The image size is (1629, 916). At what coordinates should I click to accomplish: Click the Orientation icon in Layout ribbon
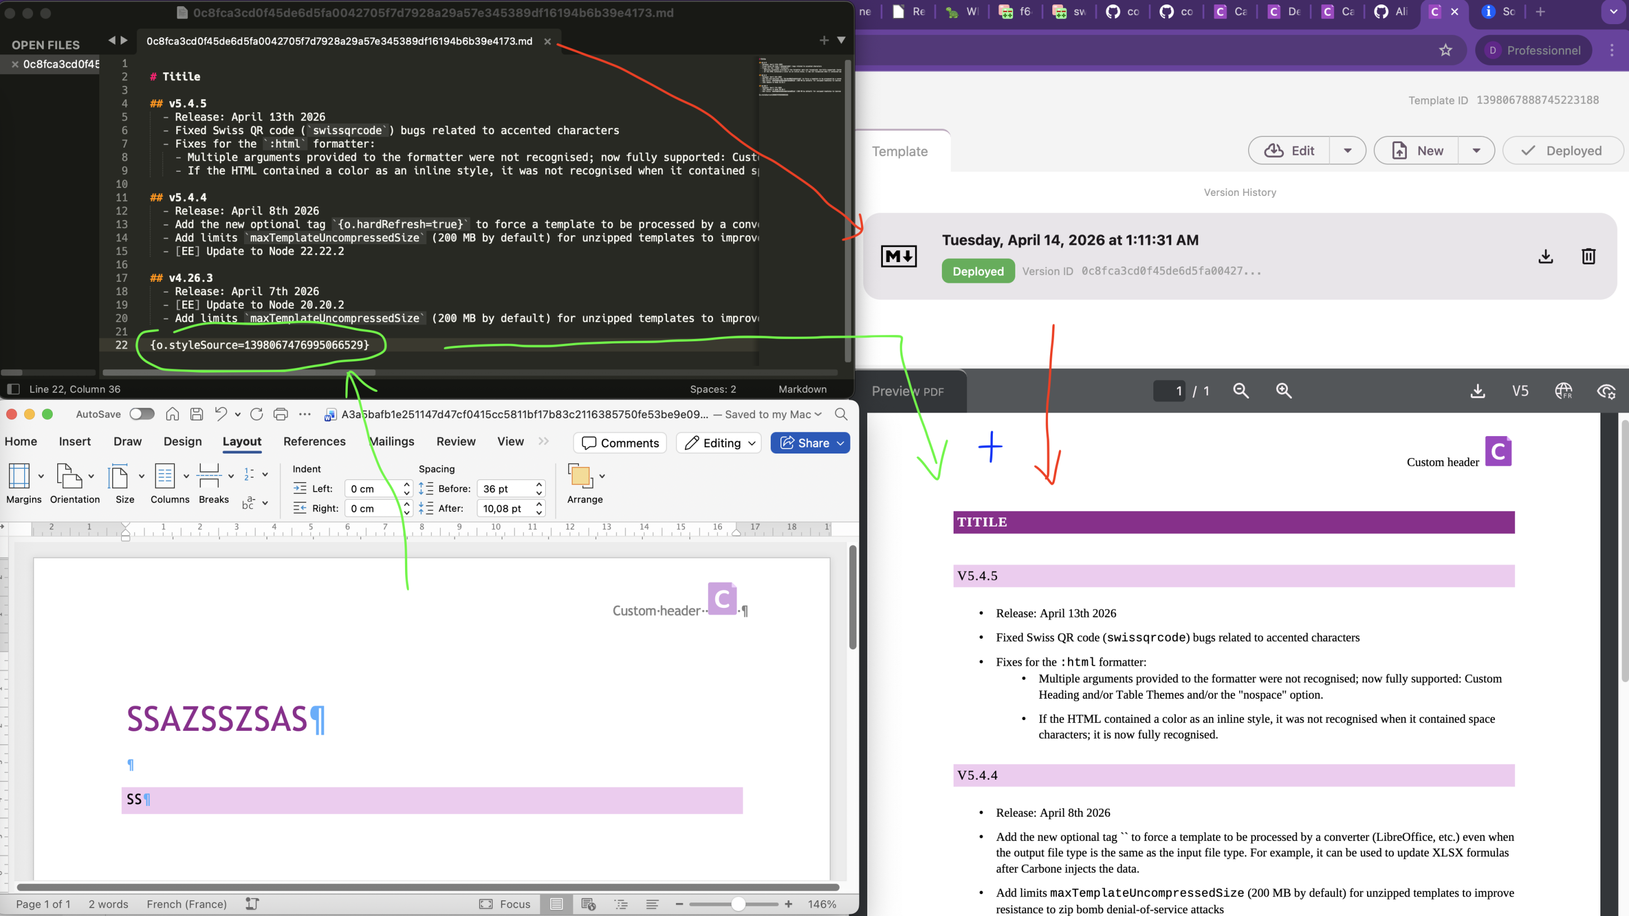[70, 476]
